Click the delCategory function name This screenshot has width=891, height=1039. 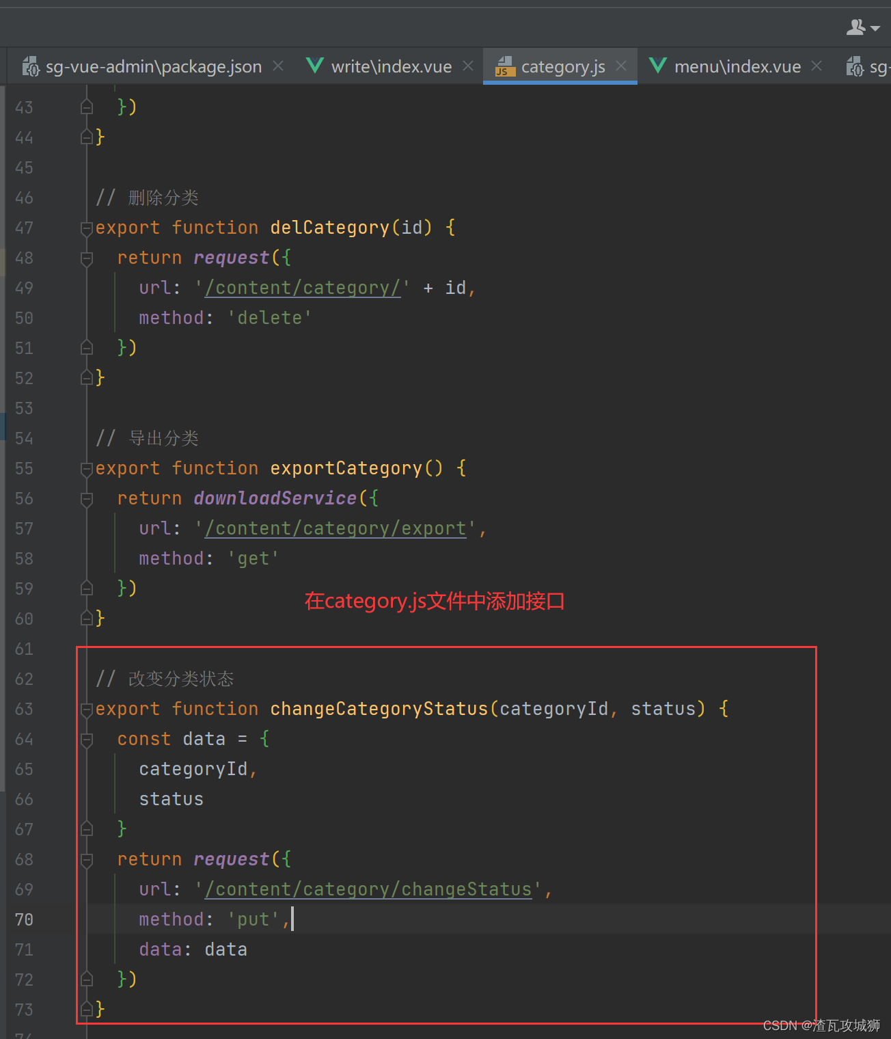[x=330, y=228]
